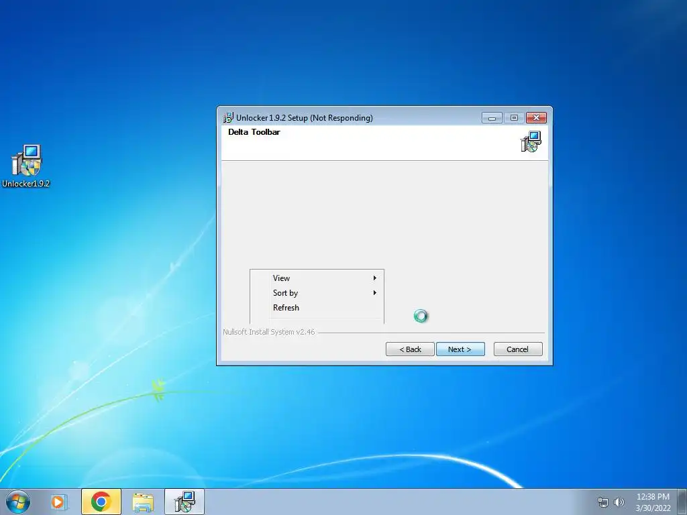Go back with the < Back button
Screen dimensions: 687x515
(410, 349)
